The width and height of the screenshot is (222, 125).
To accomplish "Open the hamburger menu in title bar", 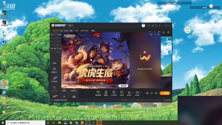I will (x=159, y=26).
